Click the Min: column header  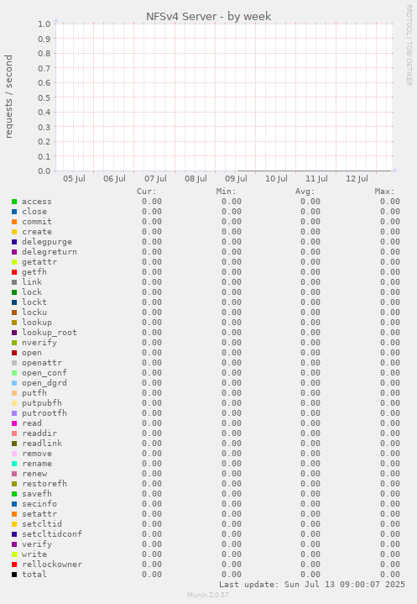[227, 192]
